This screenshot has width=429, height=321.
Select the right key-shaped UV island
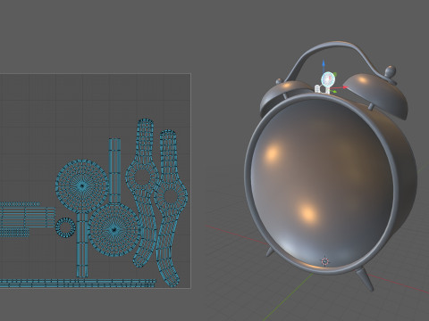click(171, 208)
